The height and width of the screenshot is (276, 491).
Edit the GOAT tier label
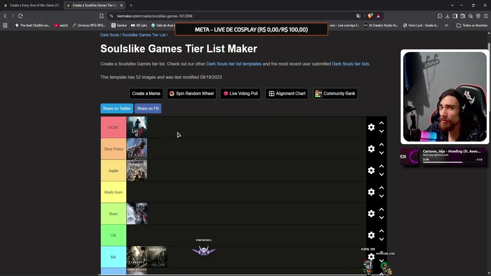click(113, 127)
